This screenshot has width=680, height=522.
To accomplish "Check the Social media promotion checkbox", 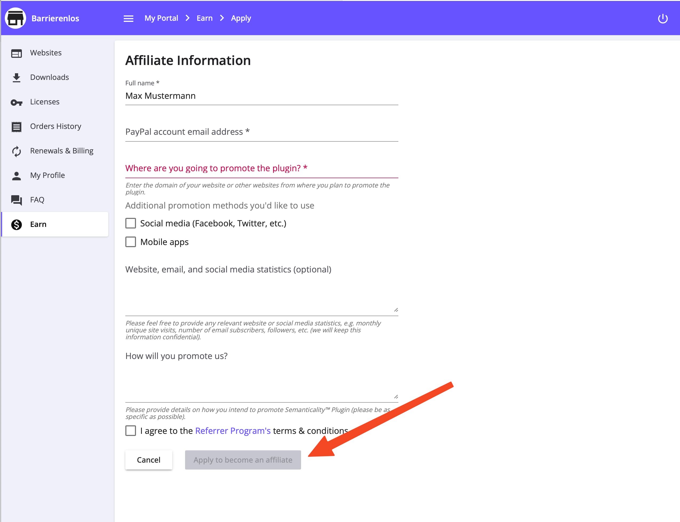I will coord(131,223).
